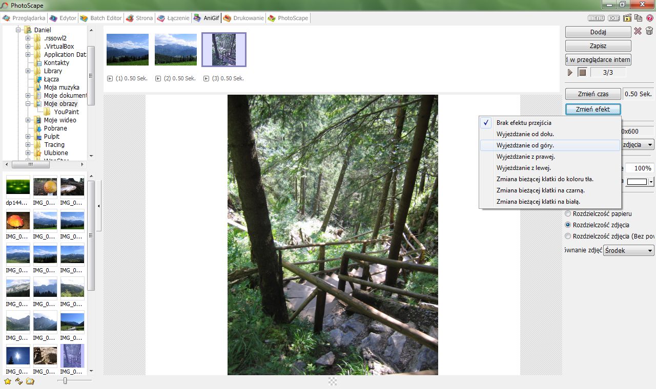
Task: Stop the GIF animation preview
Action: [582, 72]
